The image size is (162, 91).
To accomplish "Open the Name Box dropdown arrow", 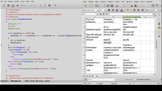I will (97, 14).
